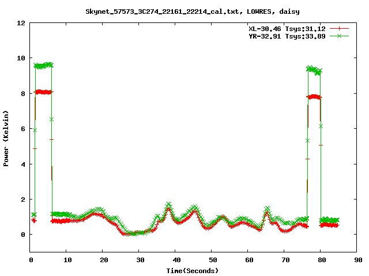
Task: Click the x-axis tick label 30
Action: 140,260
